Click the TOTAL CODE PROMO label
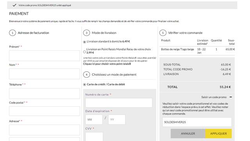The height and width of the screenshot is (141, 250). click(178, 69)
